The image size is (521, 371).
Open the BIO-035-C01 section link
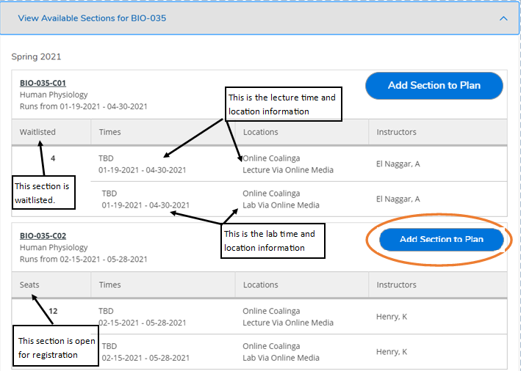coord(43,83)
